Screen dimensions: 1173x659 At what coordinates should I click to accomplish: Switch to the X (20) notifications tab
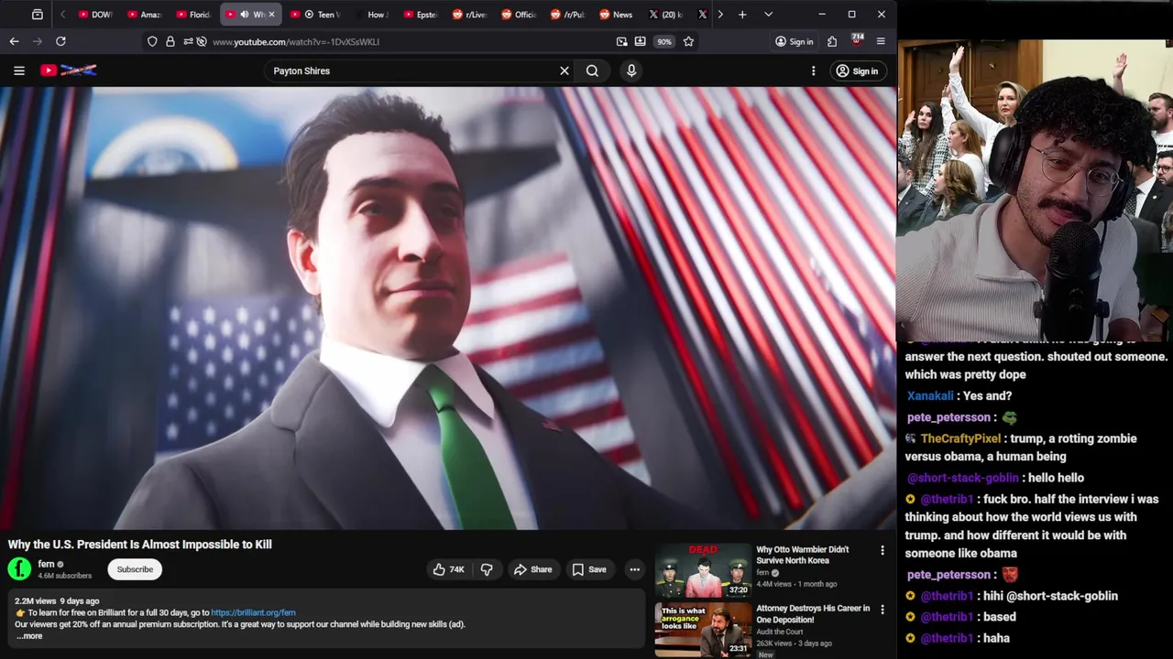666,15
